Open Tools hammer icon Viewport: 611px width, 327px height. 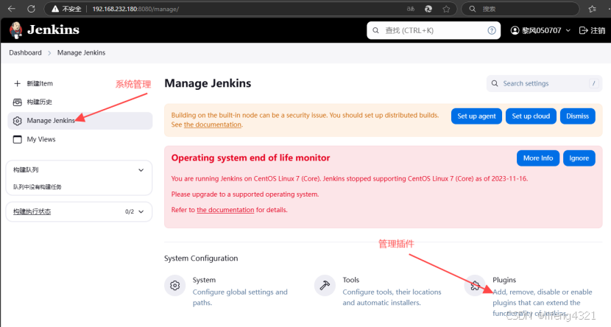325,286
